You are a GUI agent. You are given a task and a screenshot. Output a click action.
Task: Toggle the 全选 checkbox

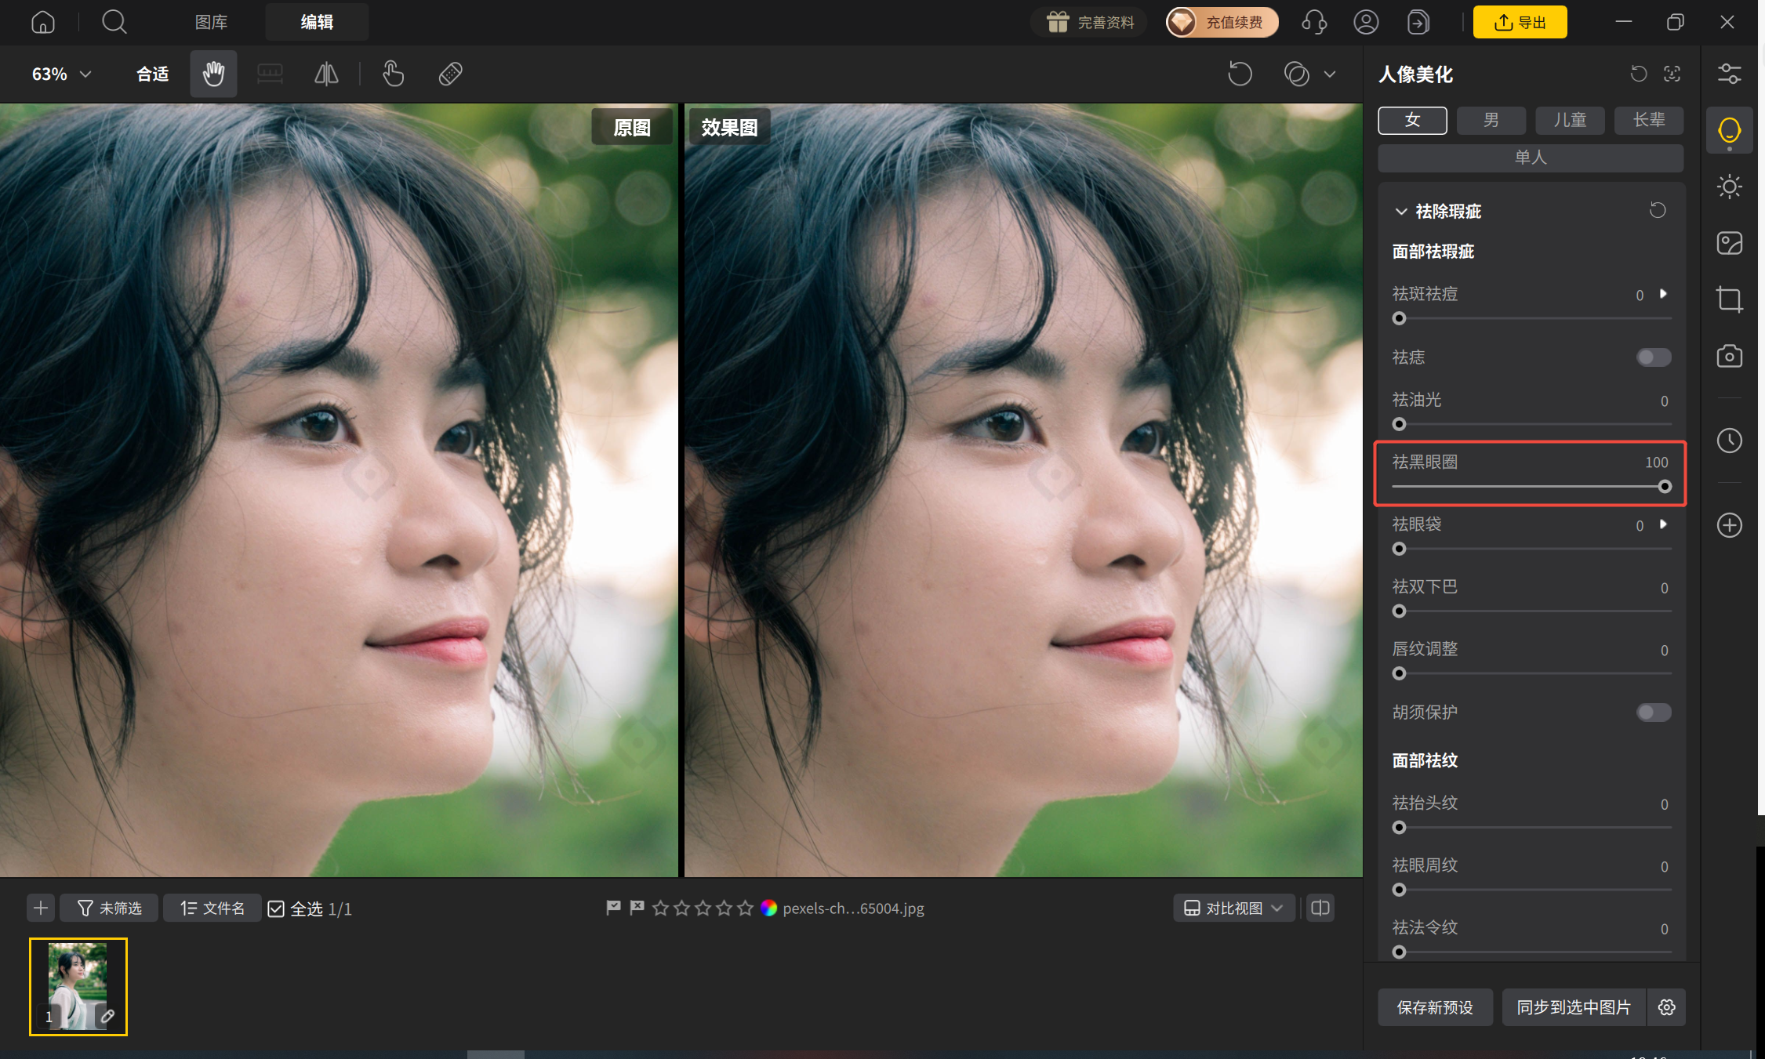[x=276, y=908]
